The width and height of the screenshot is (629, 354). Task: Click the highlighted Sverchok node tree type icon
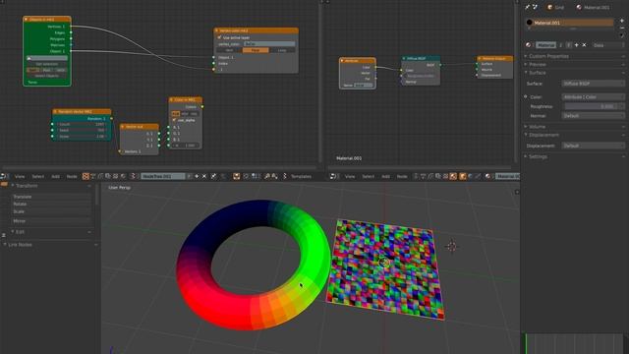86,176
